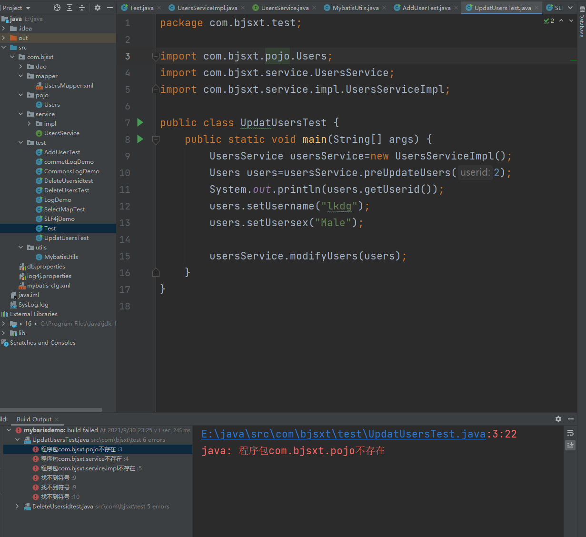Close the Build Output tab
The width and height of the screenshot is (586, 537).
point(57,419)
